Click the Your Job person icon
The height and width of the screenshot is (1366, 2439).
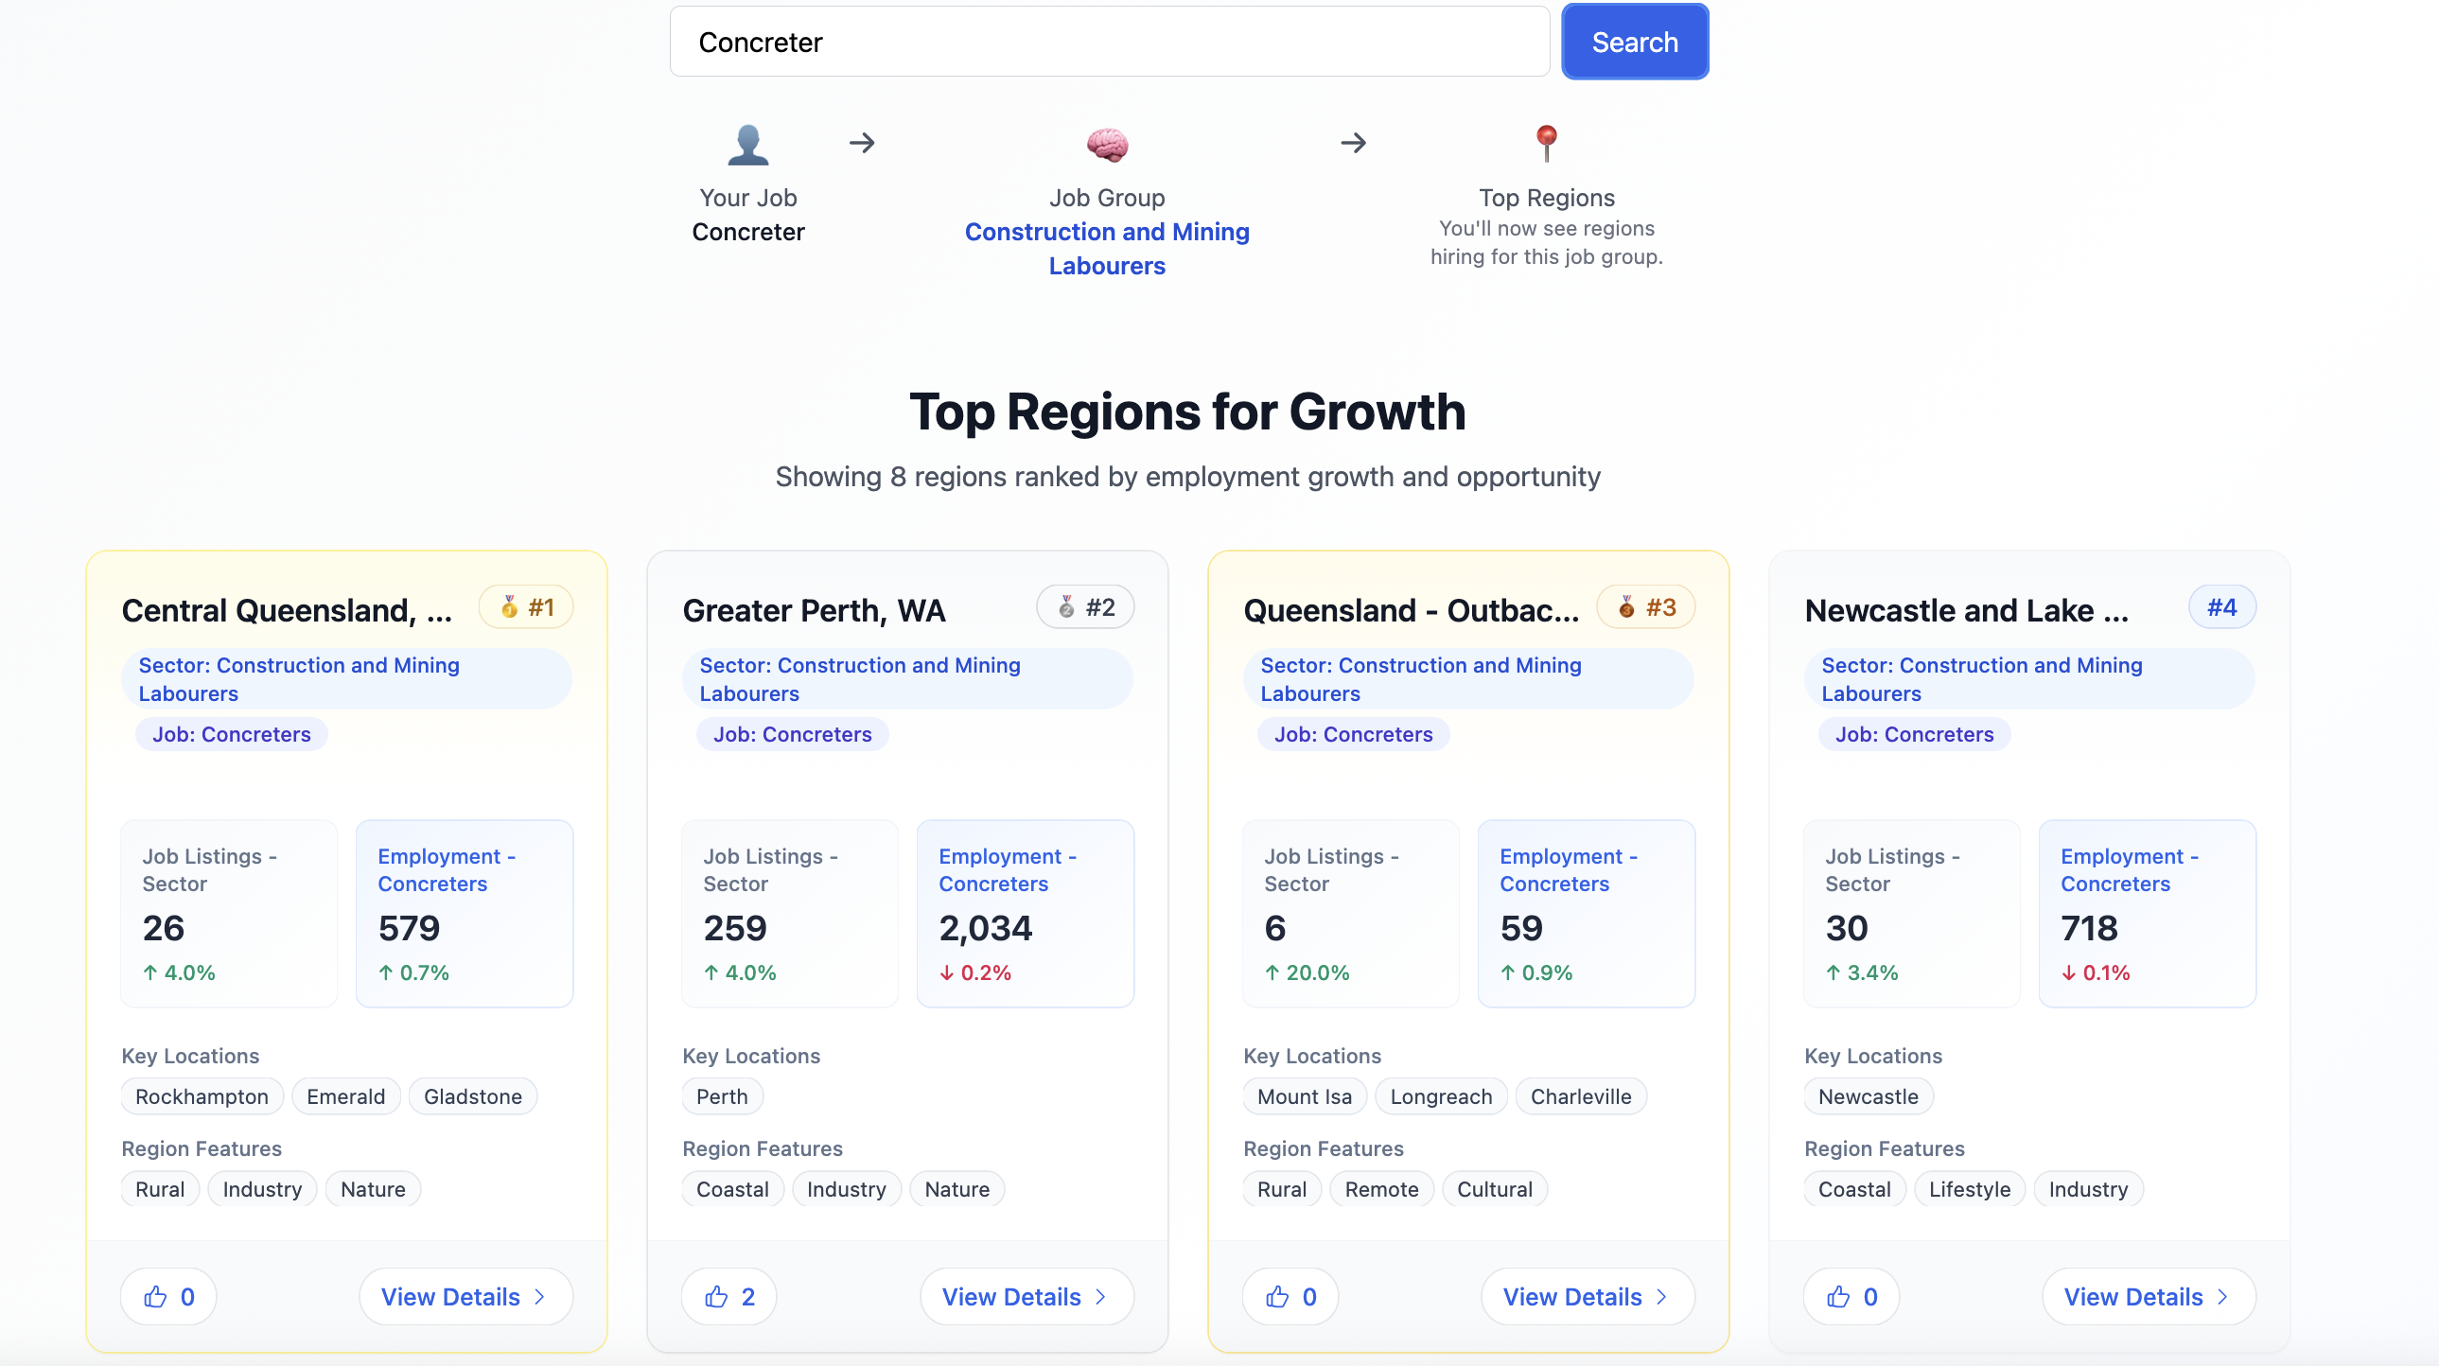pyautogui.click(x=747, y=145)
